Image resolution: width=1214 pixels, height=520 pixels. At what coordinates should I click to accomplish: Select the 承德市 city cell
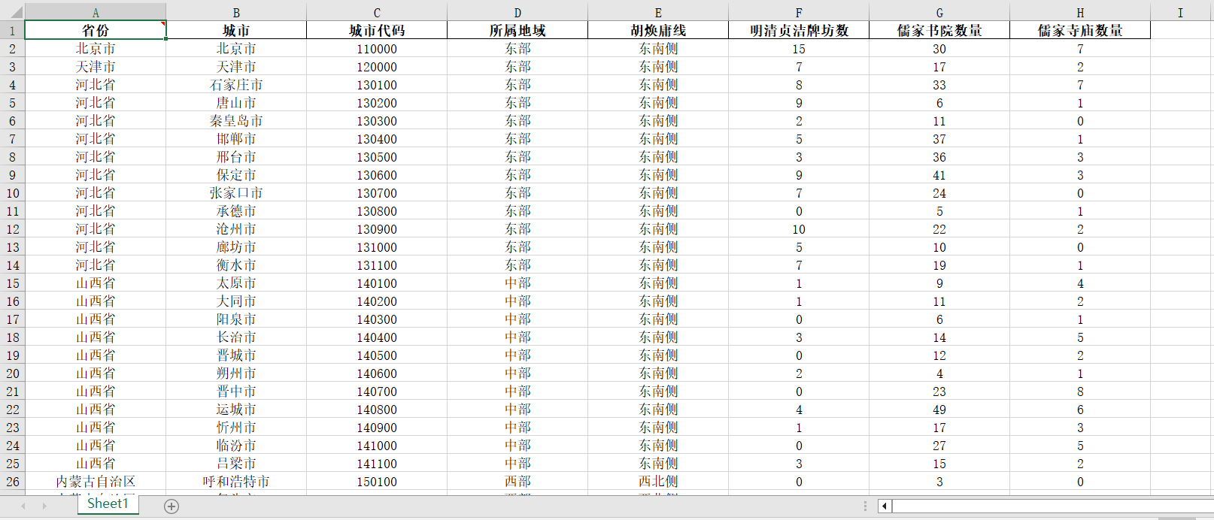pyautogui.click(x=236, y=211)
